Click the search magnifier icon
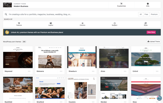 coord(6,14)
